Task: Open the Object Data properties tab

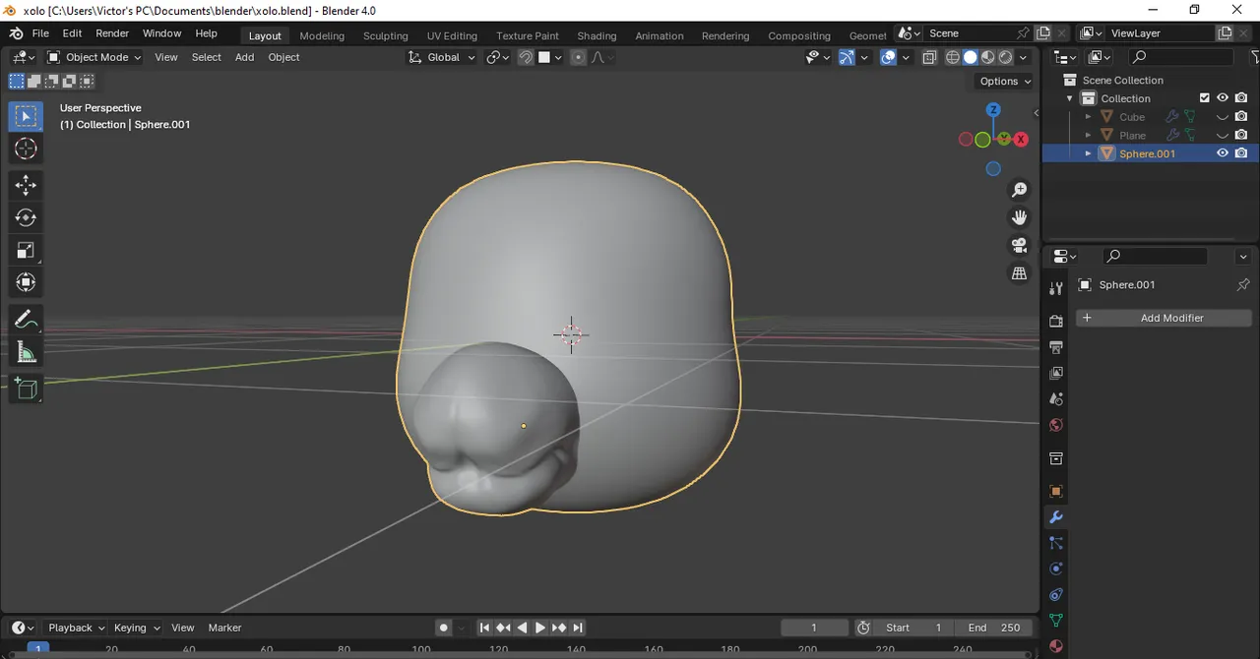Action: [1056, 621]
